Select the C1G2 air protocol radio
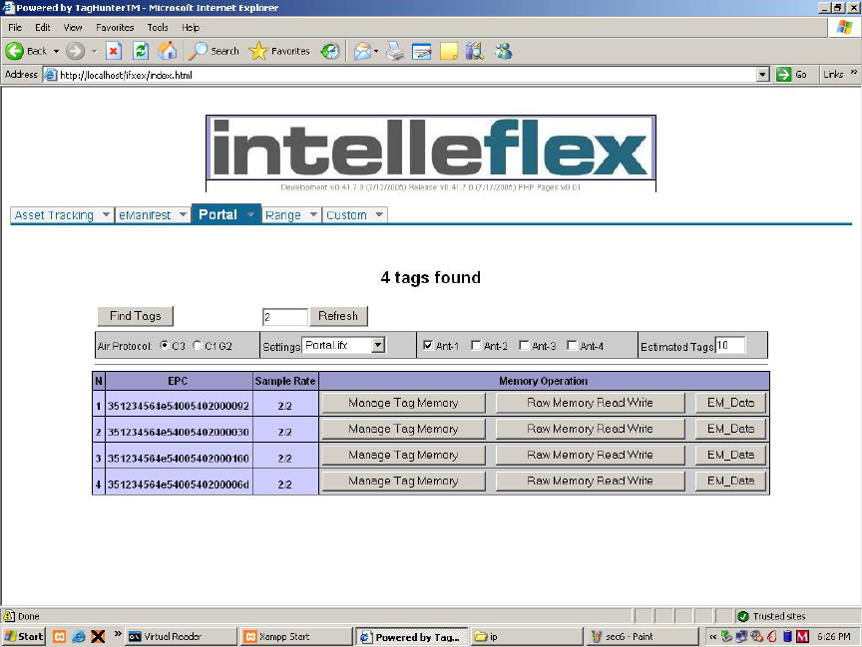862x647 pixels. (198, 345)
